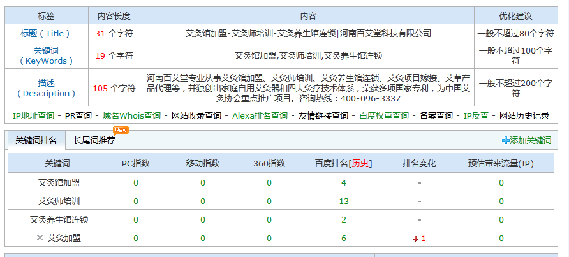Open the 标题（Title） label link
The height and width of the screenshot is (257, 569).
pyautogui.click(x=46, y=33)
